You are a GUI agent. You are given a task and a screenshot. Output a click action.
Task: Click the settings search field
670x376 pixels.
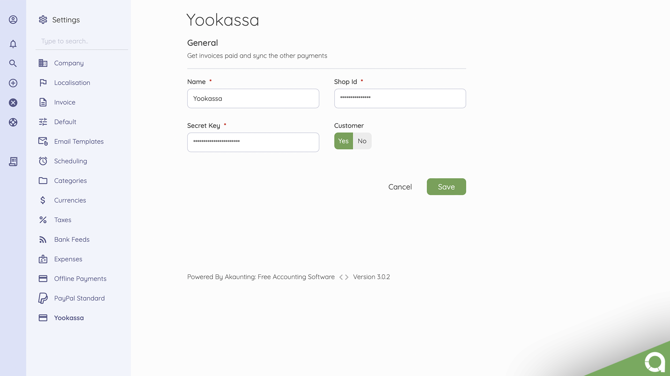(x=82, y=41)
